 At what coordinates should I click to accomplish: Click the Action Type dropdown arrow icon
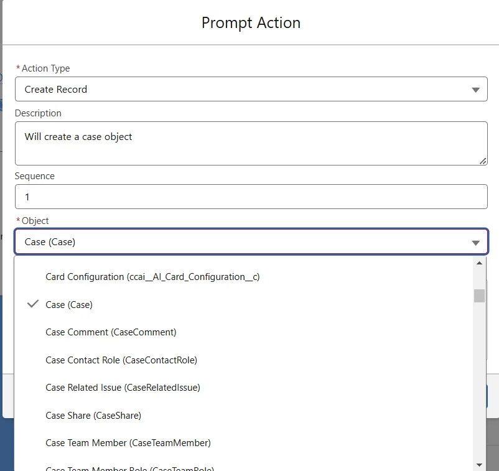[476, 90]
